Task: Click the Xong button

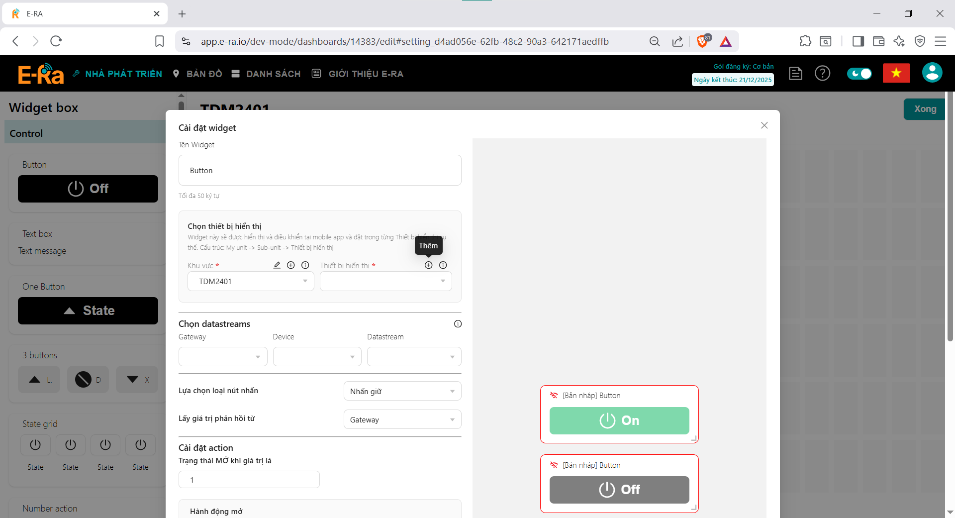Action: pos(925,109)
